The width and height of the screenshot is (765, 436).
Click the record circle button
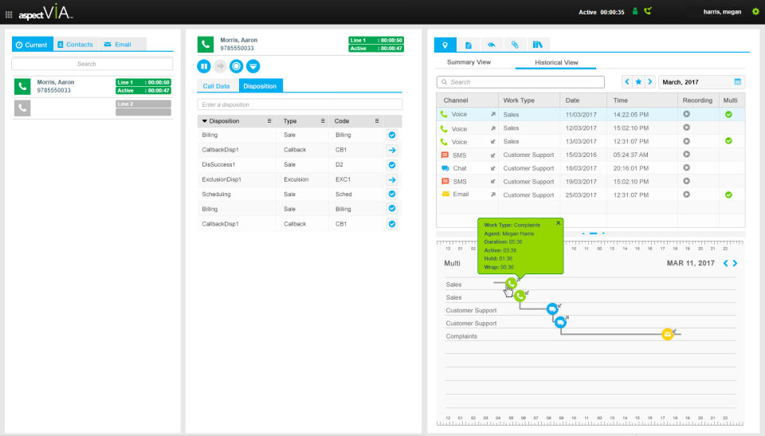[236, 66]
